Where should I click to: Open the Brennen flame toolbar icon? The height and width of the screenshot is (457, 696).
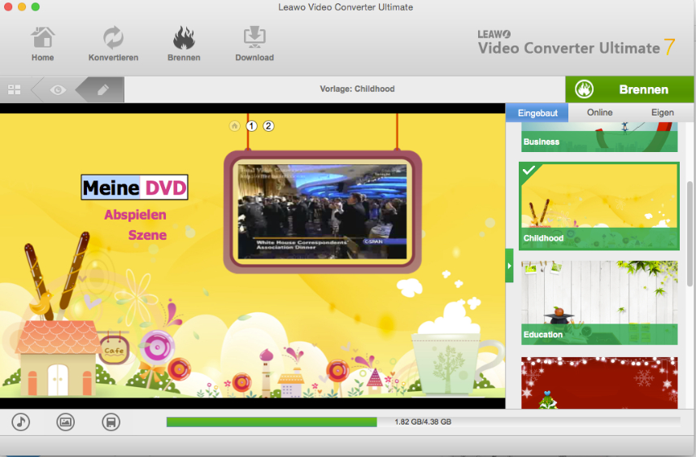184,44
